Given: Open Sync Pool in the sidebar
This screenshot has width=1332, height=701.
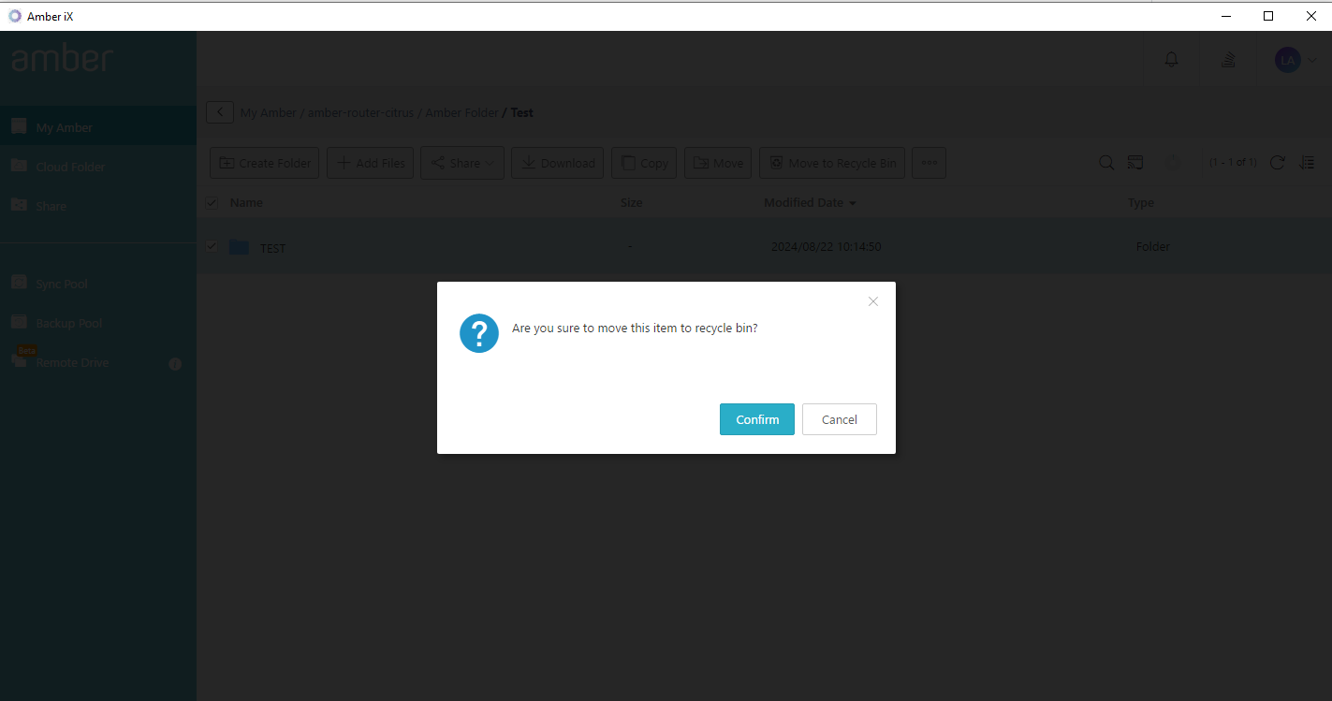Looking at the screenshot, I should point(98,284).
